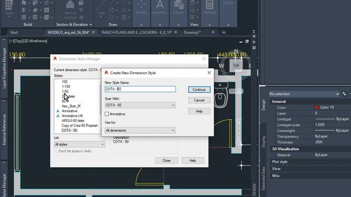Open the Extended Data tab
This screenshot has height=197, width=351.
point(263,178)
